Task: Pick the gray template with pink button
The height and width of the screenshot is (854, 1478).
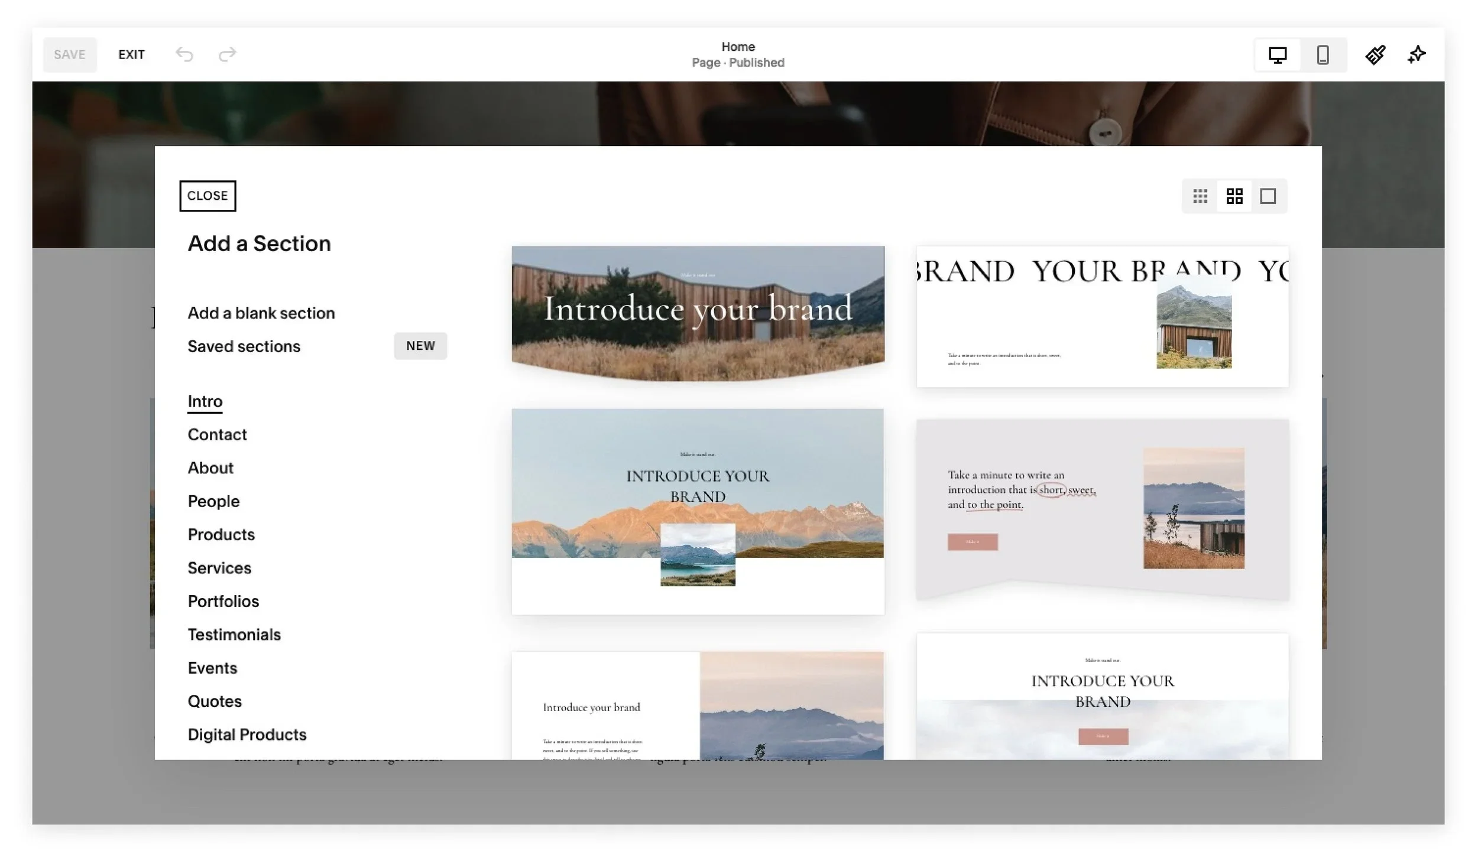Action: [x=1102, y=508]
